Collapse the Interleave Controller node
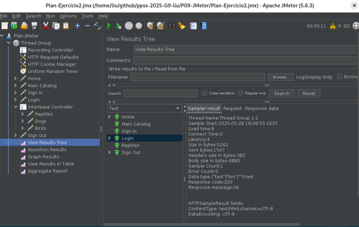The height and width of the screenshot is (227, 359). coord(16,107)
